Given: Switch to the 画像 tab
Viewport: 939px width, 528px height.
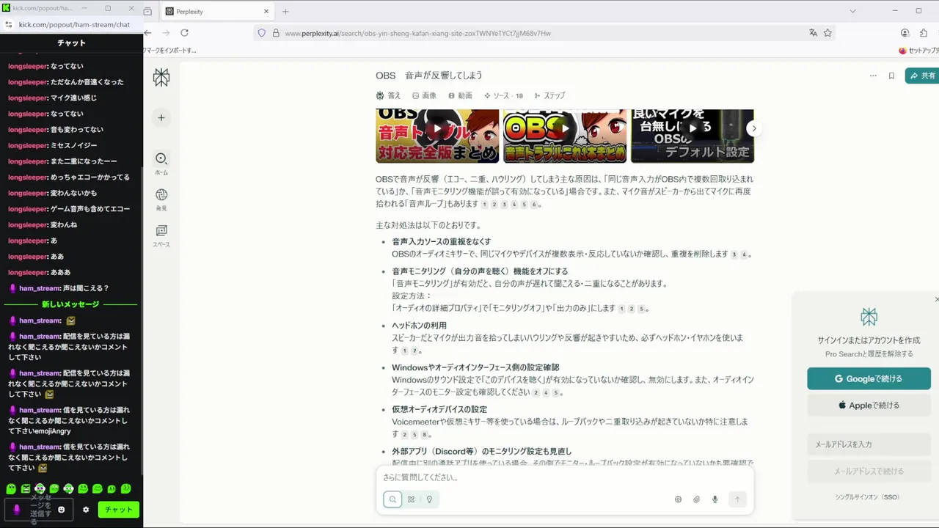Looking at the screenshot, I should pyautogui.click(x=424, y=95).
